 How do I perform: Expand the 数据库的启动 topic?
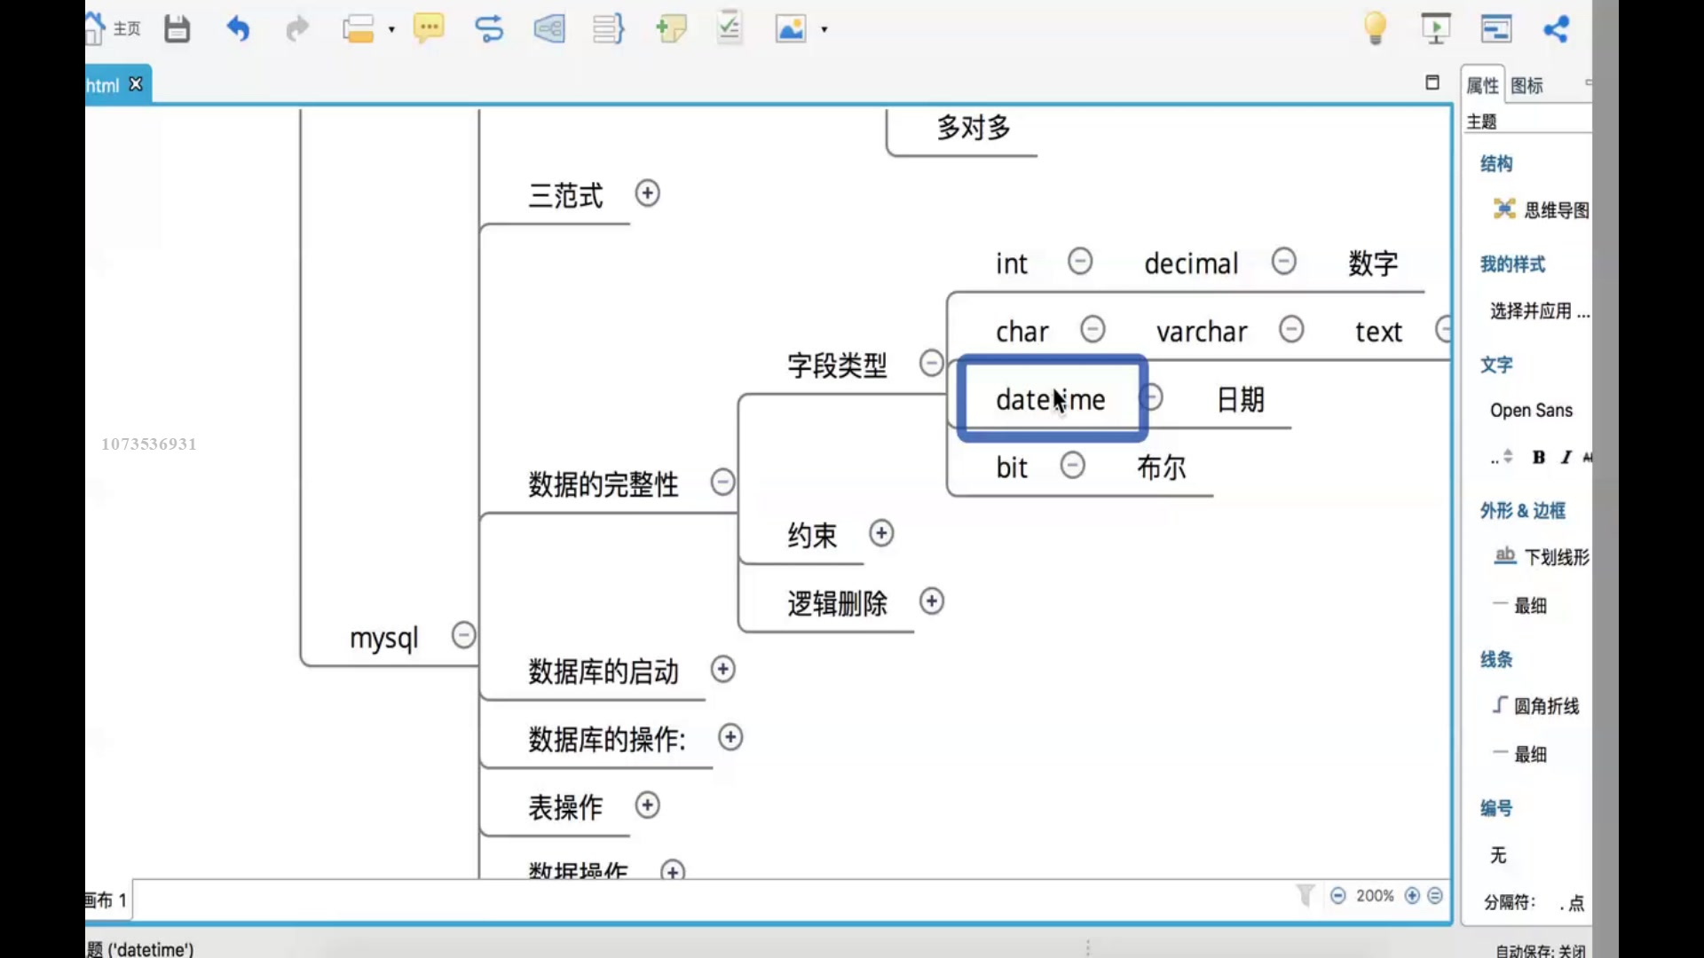coord(723,670)
